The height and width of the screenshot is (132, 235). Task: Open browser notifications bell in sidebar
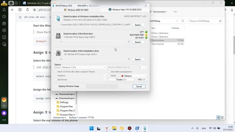point(4,10)
